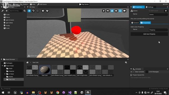Select the move transform gizmo tool
The width and height of the screenshot is (169, 95).
coord(29,11)
